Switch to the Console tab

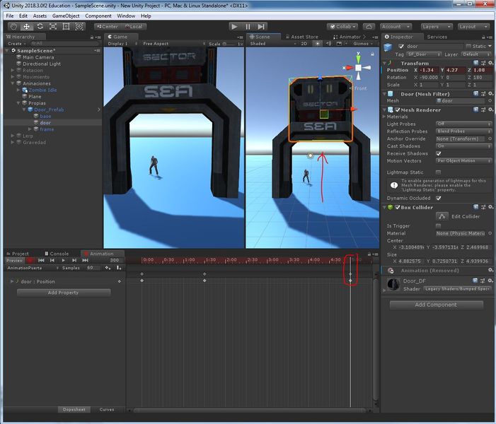click(x=57, y=254)
